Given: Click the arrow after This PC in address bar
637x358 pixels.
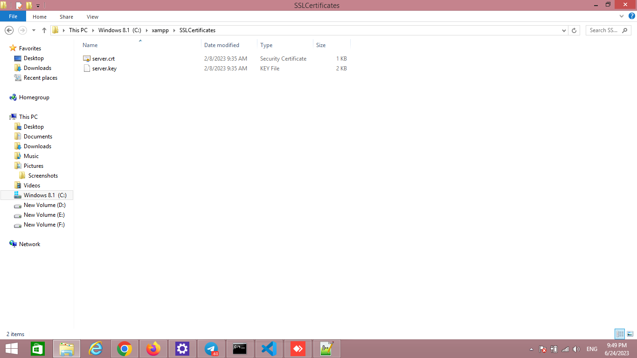Looking at the screenshot, I should [x=93, y=30].
